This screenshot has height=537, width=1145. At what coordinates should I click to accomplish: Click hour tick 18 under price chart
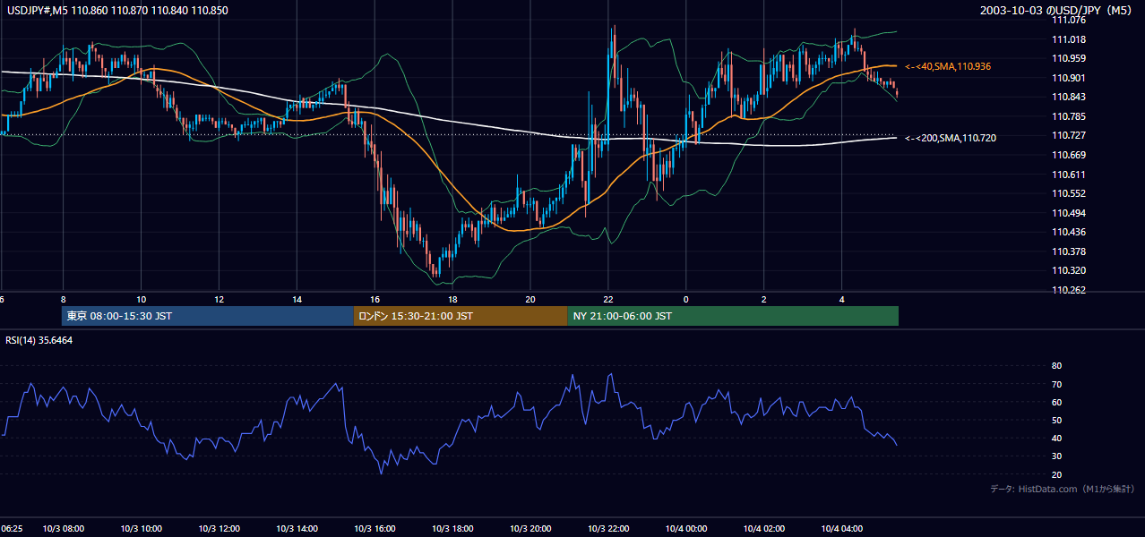coord(452,299)
